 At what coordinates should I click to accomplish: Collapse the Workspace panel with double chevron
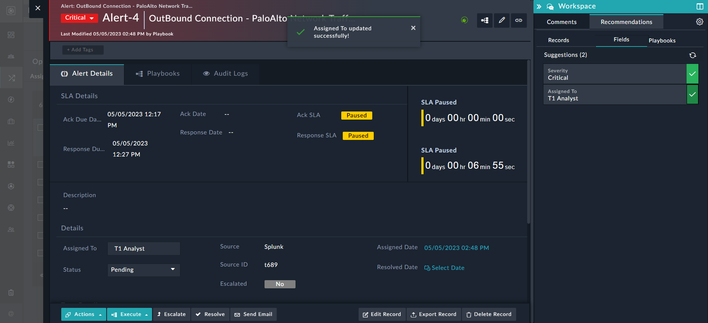pos(539,6)
